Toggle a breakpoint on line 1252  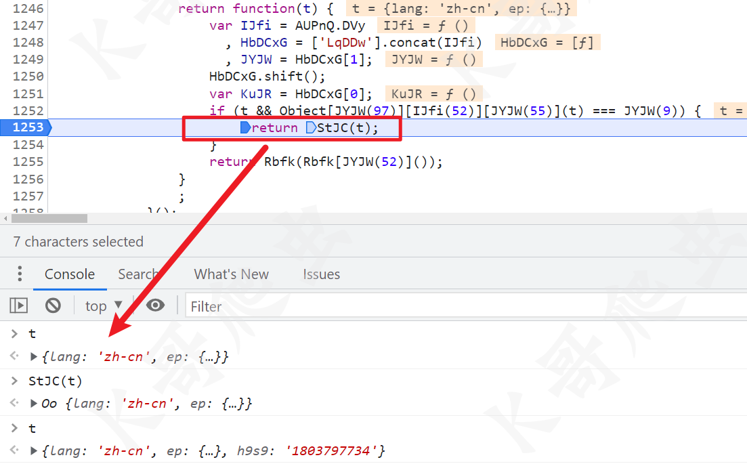(x=27, y=110)
